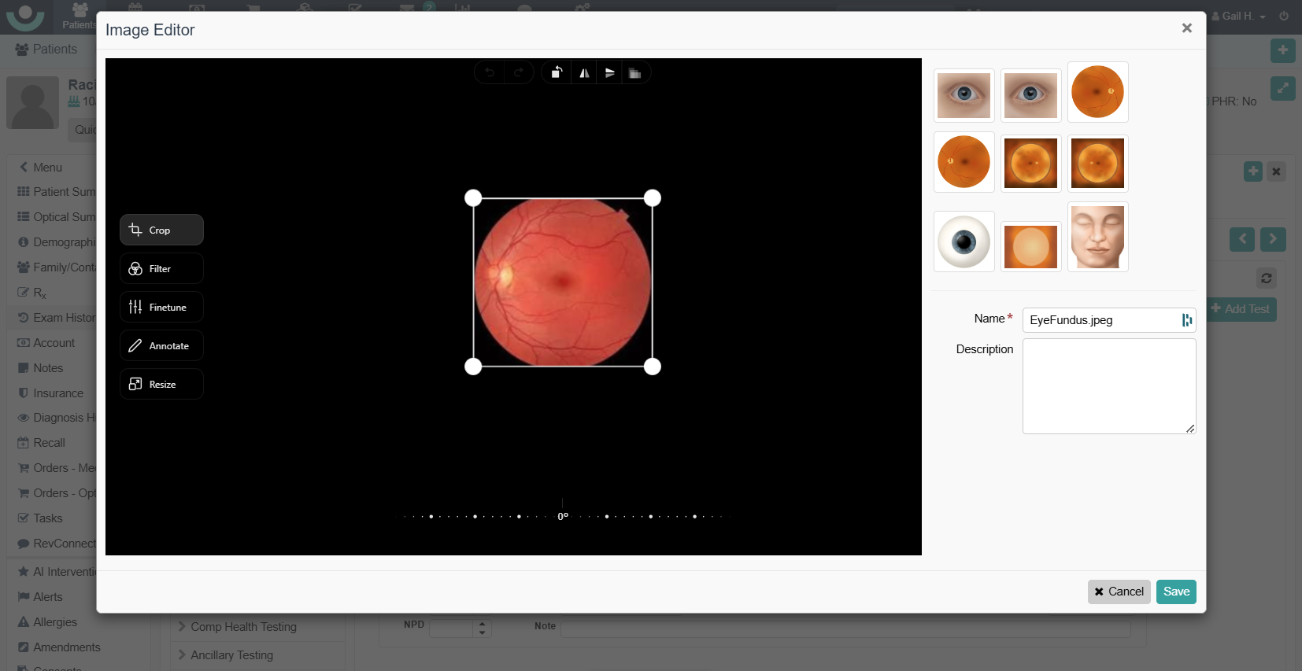Open the Finetune adjustments tool
Viewport: 1302px width, 671px height.
161,307
